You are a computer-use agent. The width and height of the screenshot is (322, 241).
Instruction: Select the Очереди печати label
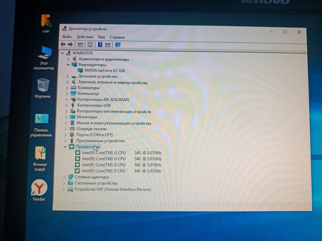(91, 129)
